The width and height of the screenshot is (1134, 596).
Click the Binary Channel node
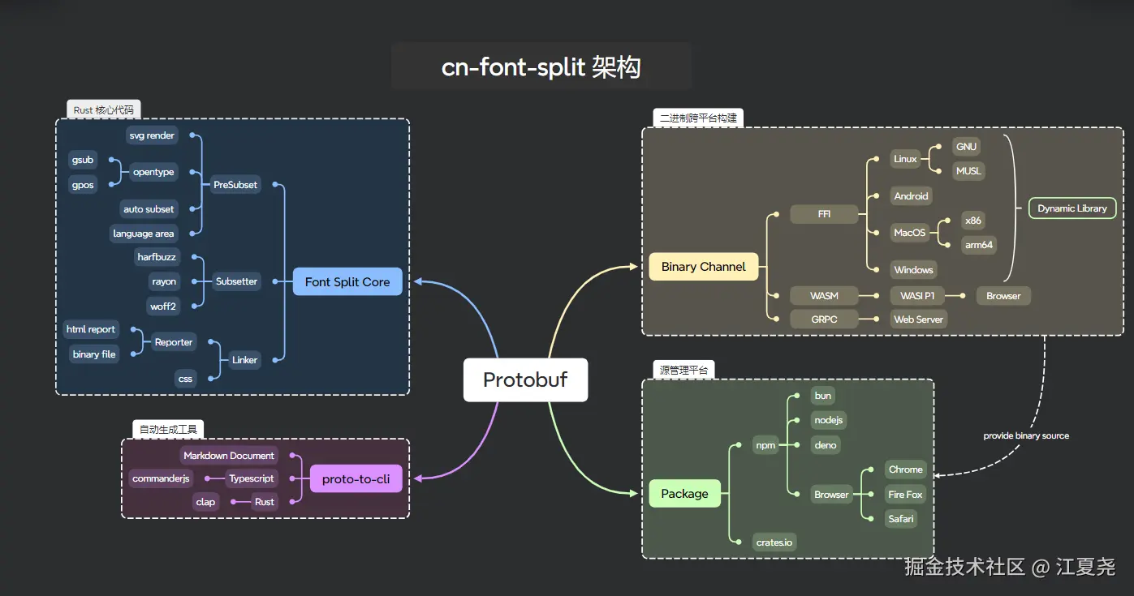(x=703, y=267)
